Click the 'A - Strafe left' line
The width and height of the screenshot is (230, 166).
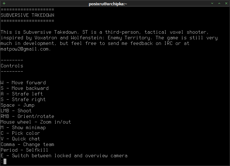pyautogui.click(x=22, y=94)
